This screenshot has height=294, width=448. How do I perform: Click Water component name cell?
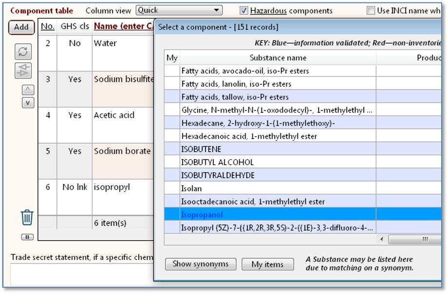point(123,53)
